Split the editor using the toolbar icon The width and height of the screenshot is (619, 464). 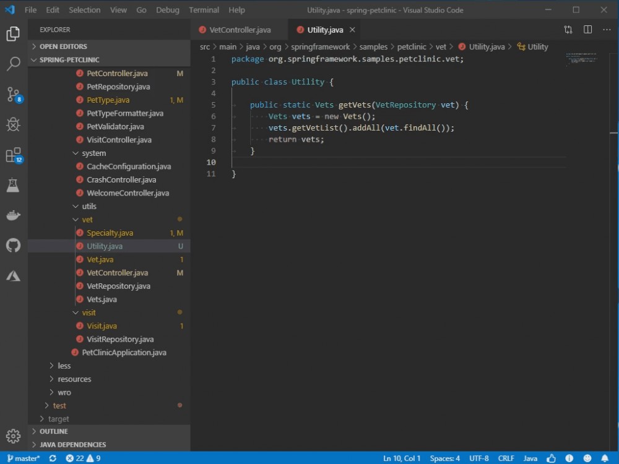tap(586, 29)
